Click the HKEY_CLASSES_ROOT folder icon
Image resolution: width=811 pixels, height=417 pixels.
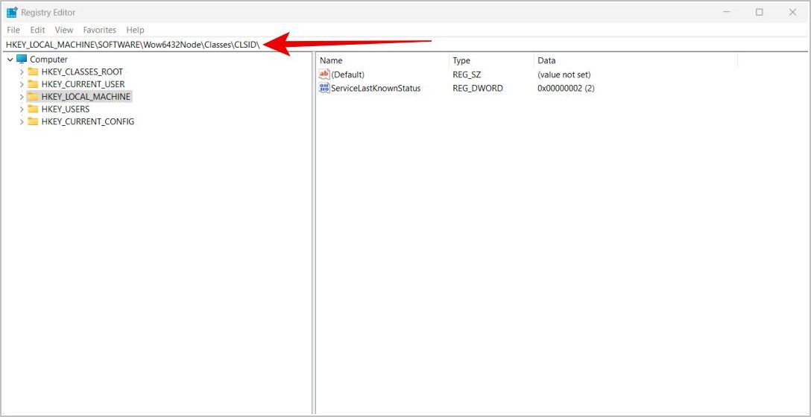33,71
